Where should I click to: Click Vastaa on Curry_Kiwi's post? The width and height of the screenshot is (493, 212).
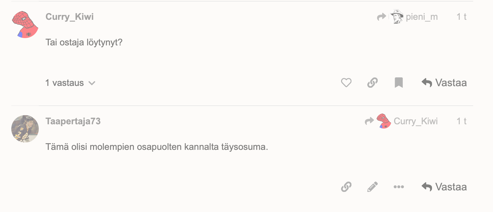point(444,83)
